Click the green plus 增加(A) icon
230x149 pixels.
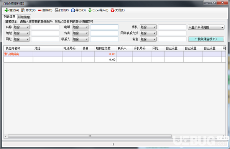(7, 10)
